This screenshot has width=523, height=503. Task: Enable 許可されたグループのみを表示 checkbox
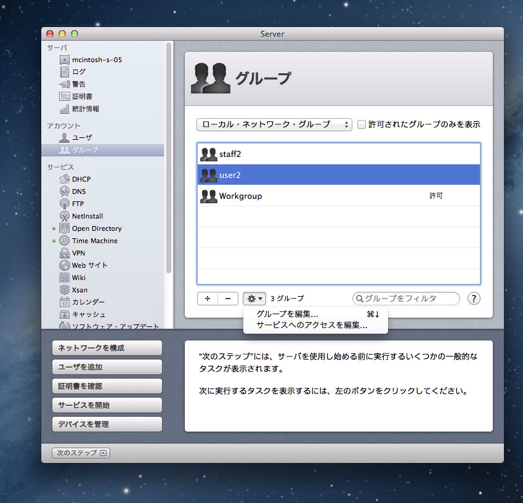coord(361,124)
